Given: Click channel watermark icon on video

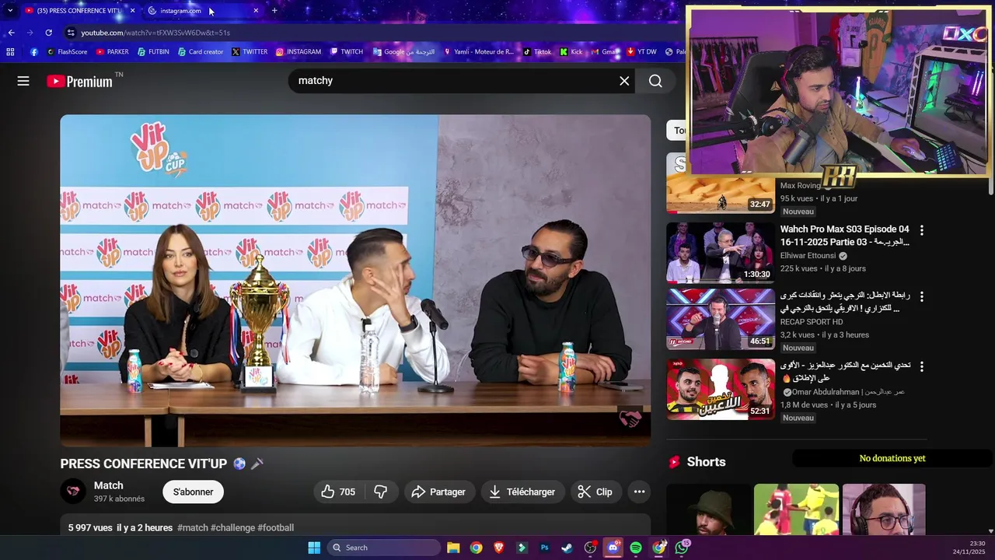Looking at the screenshot, I should coord(630,419).
